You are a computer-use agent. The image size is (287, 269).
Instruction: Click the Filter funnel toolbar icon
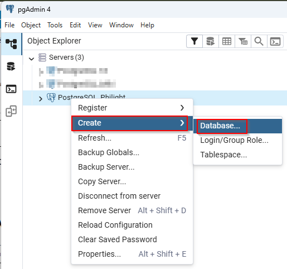pos(194,41)
